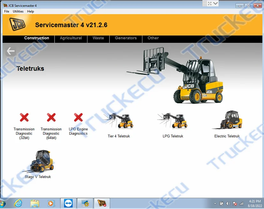Open TeamViewer from the taskbar
The image size is (264, 209).
68,203
